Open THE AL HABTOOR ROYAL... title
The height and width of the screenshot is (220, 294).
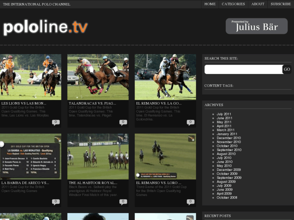point(93,183)
